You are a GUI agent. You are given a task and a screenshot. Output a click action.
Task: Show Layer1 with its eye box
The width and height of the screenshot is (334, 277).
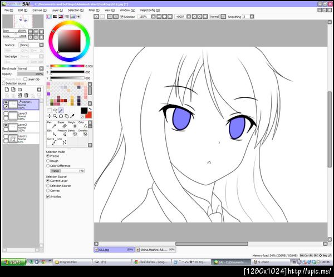point(6,136)
